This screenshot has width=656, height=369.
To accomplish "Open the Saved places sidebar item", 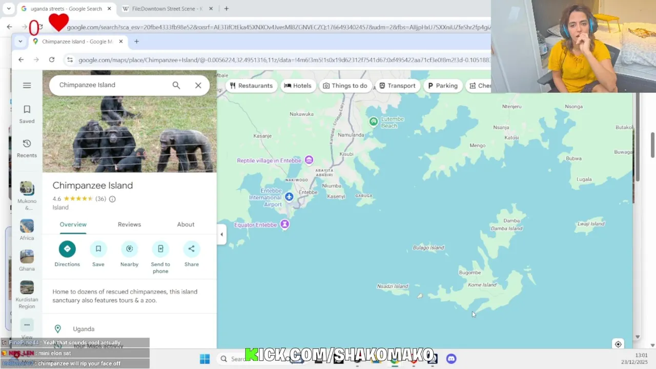I will pos(27,114).
